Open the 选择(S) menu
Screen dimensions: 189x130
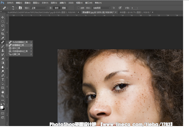point(54,3)
